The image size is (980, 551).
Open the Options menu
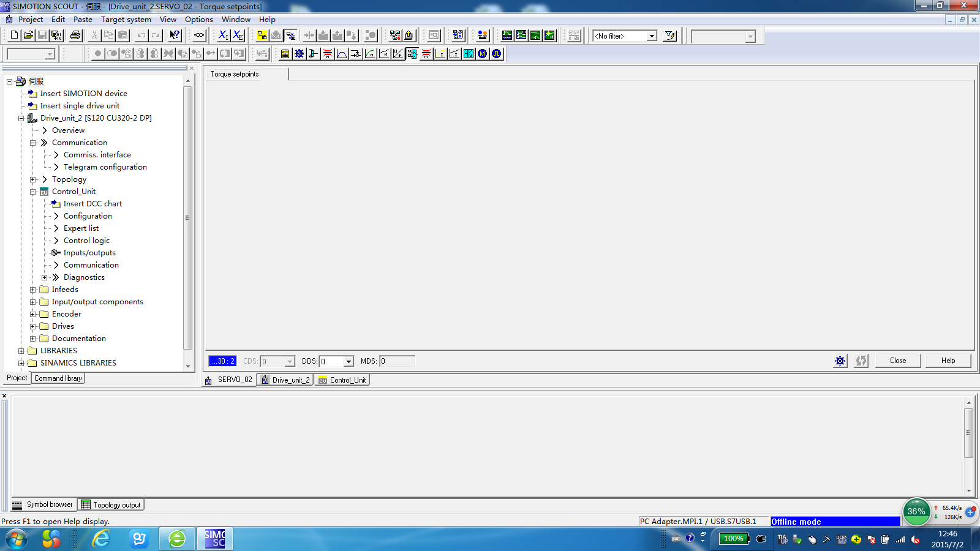[x=199, y=20]
